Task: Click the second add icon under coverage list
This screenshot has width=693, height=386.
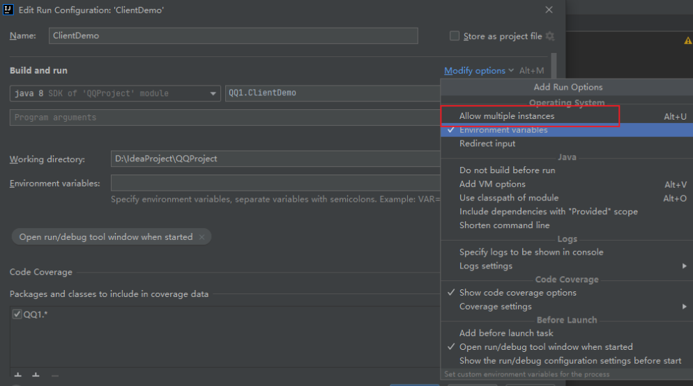Action: point(36,376)
